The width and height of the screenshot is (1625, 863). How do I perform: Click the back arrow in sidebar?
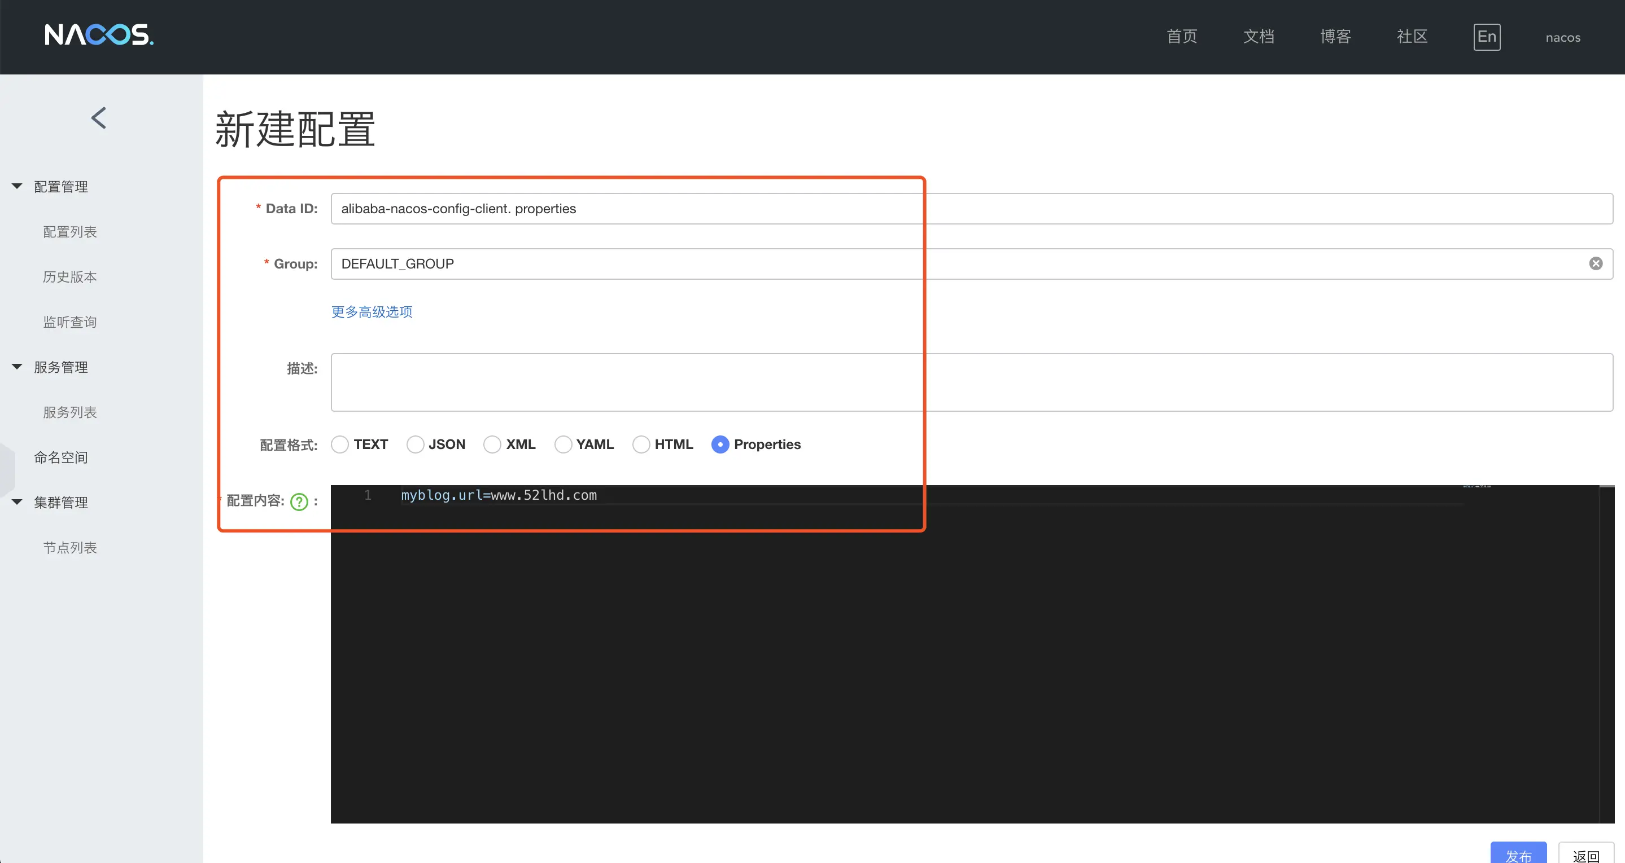(x=99, y=118)
